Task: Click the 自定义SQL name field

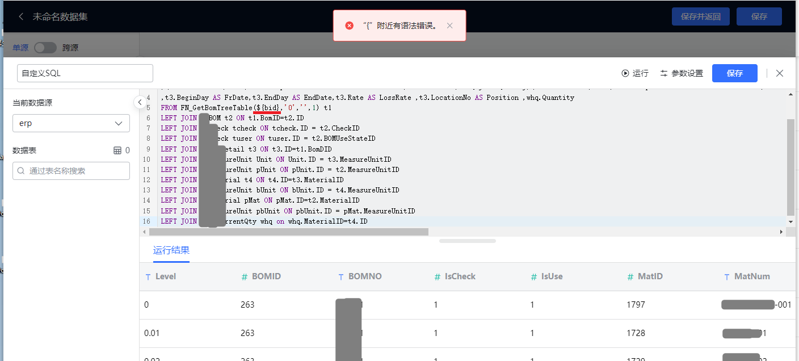Action: 85,73
